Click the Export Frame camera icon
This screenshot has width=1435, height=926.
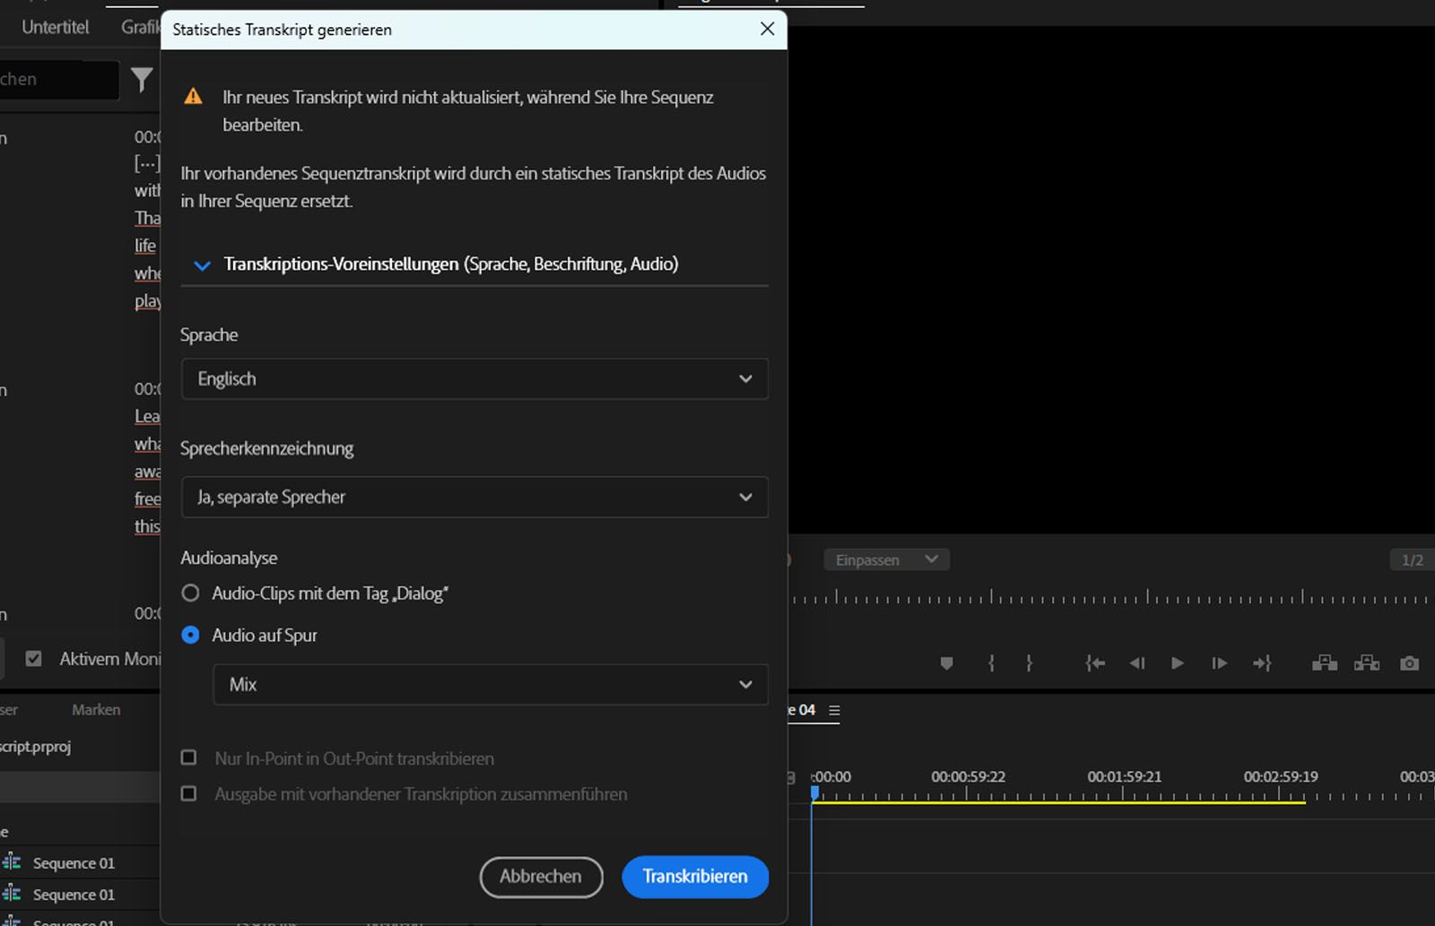[1409, 663]
